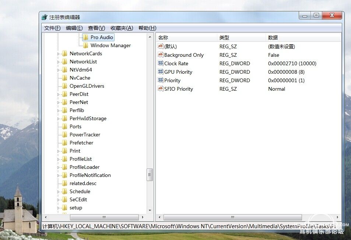The height and width of the screenshot is (240, 351).
Task: Click tree pane vertical scrollbar thumb
Action: pos(150,175)
